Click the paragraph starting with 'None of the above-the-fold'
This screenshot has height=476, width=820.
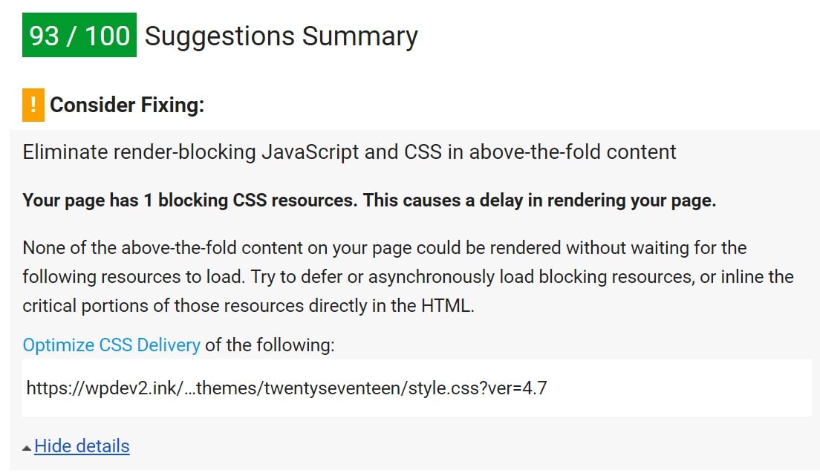coord(407,276)
